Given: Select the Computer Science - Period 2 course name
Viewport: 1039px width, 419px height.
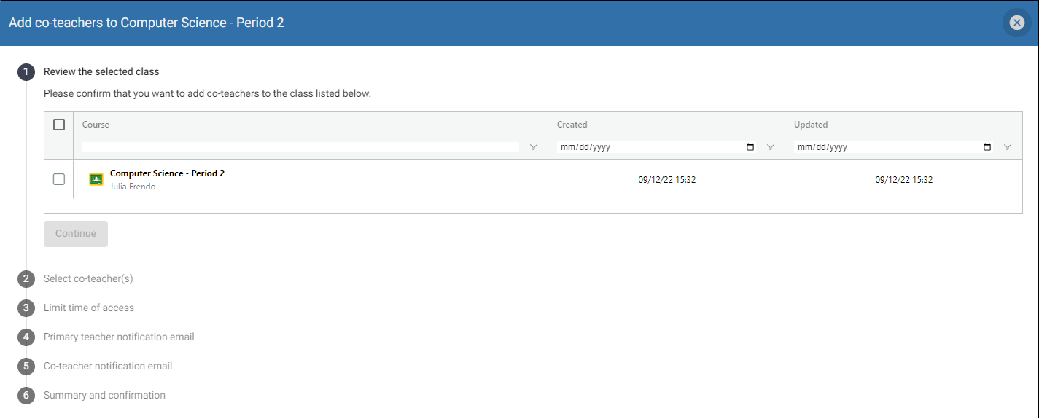Looking at the screenshot, I should pos(167,173).
